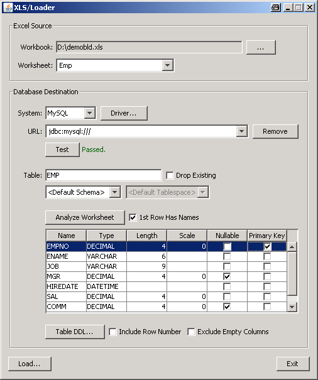The image size is (318, 380).
Task: Click the Length column header
Action: click(147, 236)
